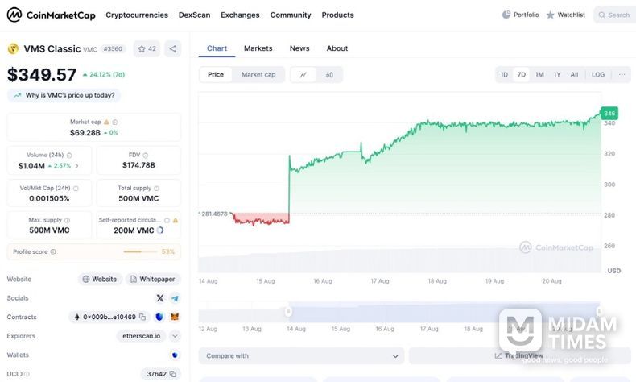
Task: Open the Whitepaper button
Action: click(x=153, y=280)
